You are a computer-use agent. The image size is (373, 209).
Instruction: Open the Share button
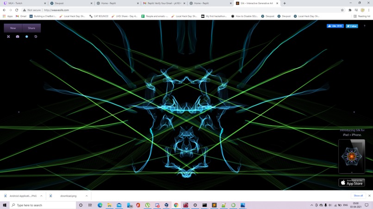click(31, 28)
